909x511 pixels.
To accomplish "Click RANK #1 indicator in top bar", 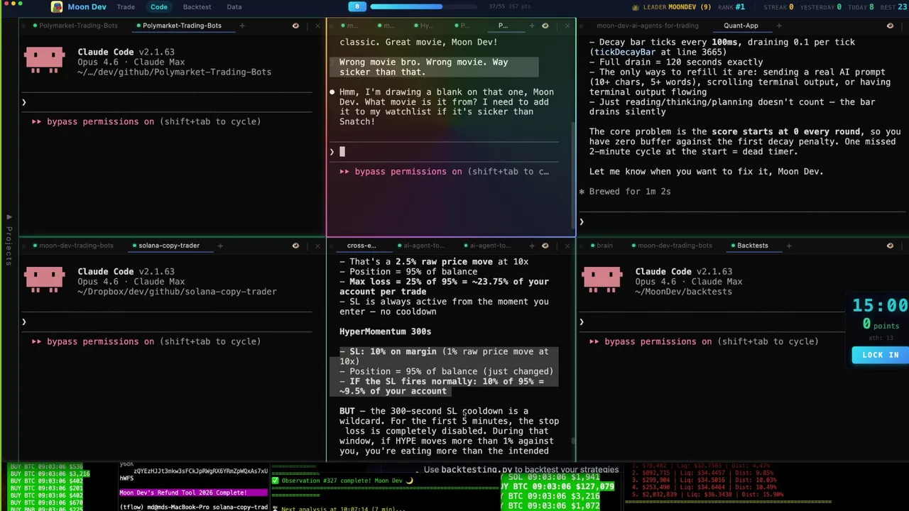I will click(x=731, y=7).
